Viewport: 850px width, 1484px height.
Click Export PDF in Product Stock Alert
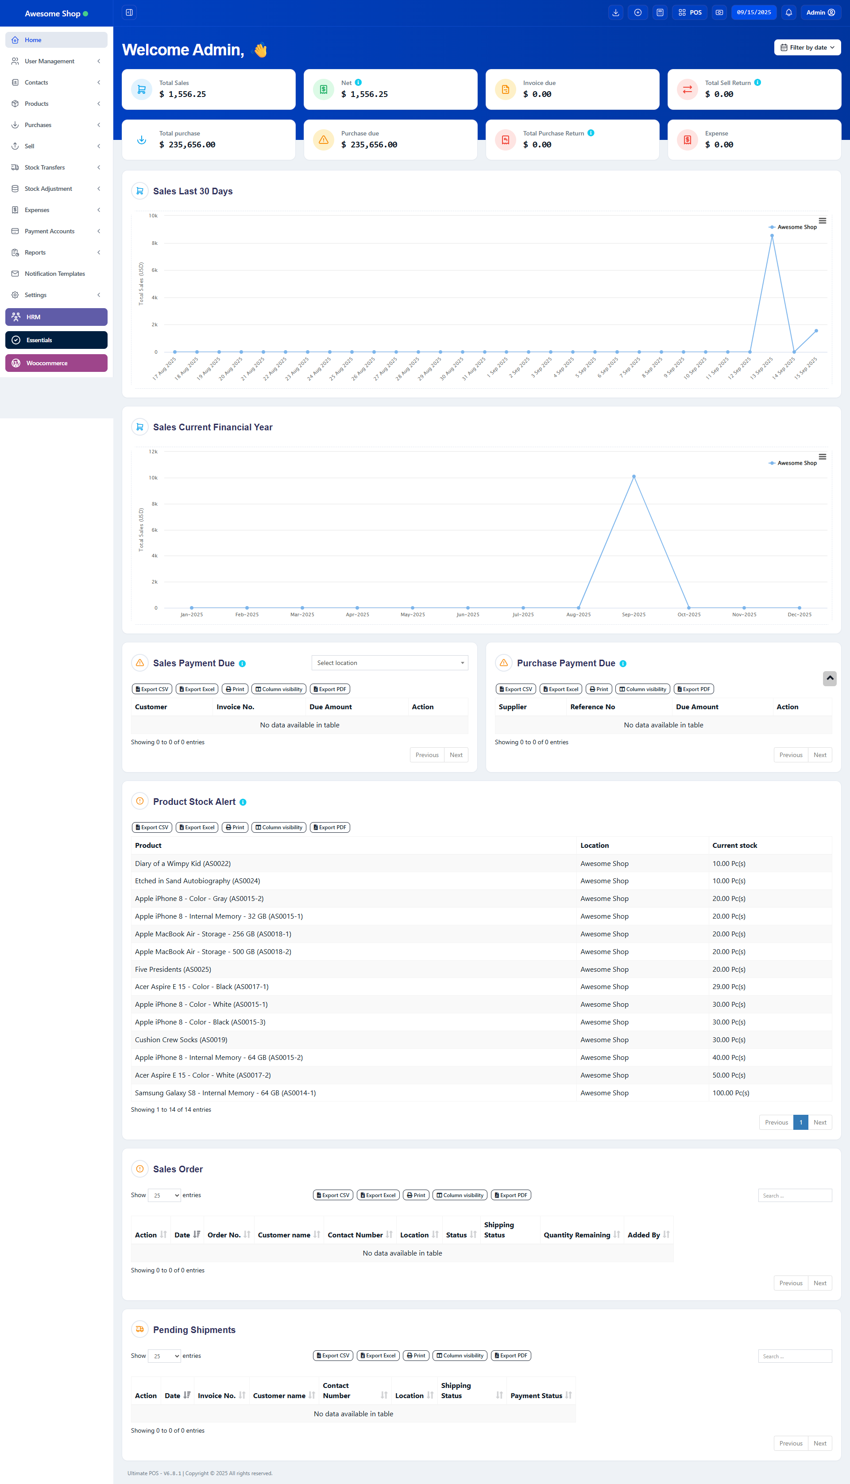click(x=330, y=827)
